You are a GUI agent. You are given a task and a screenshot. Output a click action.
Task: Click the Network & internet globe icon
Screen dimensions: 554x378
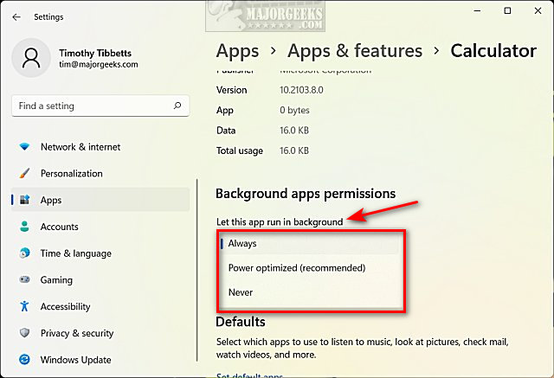click(24, 147)
